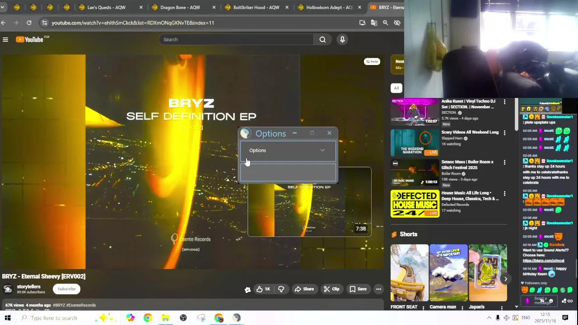This screenshot has height=325, width=578.
Task: Open Snipping Tool from the taskbar
Action: 201,318
